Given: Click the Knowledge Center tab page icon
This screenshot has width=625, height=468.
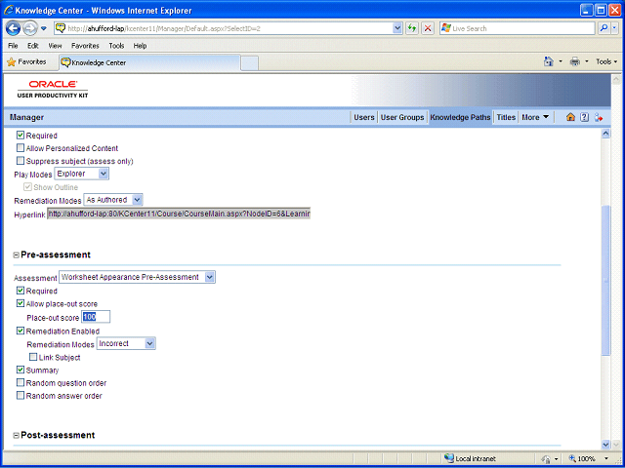Looking at the screenshot, I should click(x=65, y=62).
